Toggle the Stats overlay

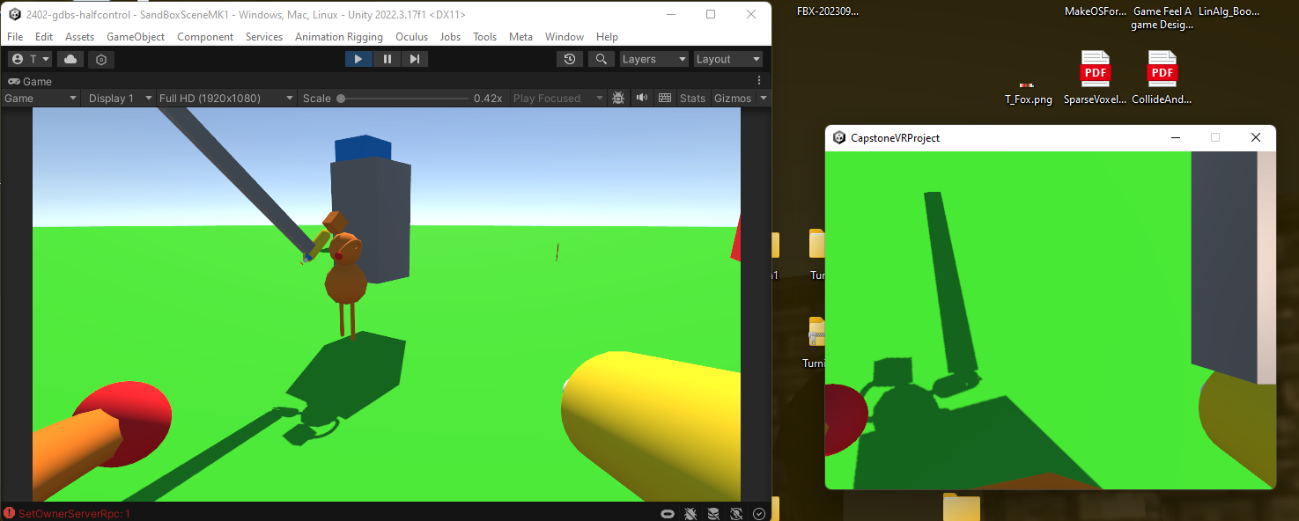coord(692,98)
